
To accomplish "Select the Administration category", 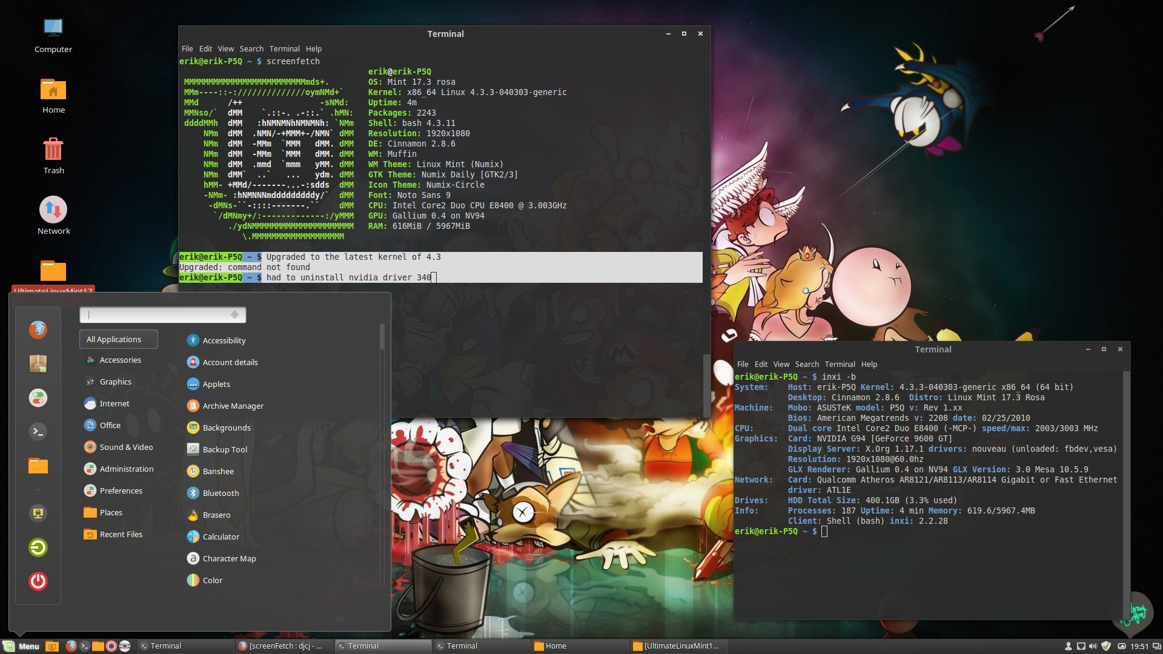I will 119,469.
